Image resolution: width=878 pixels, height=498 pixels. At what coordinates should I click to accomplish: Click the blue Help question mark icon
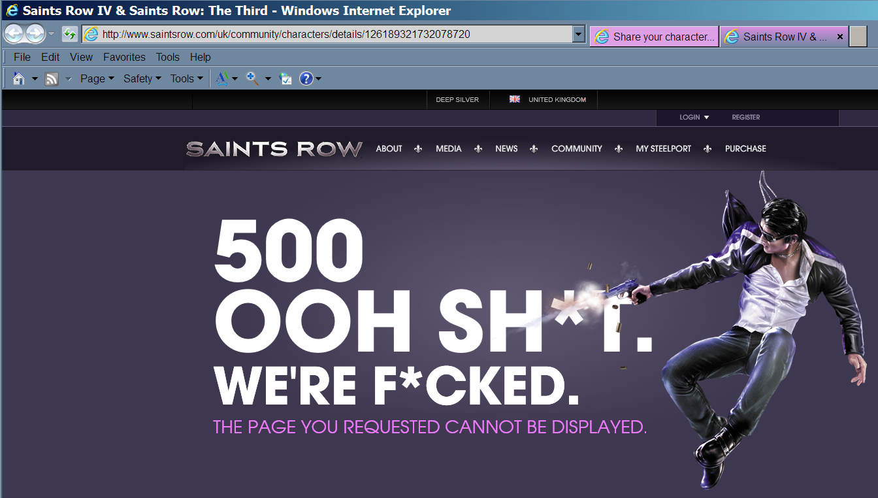point(306,78)
